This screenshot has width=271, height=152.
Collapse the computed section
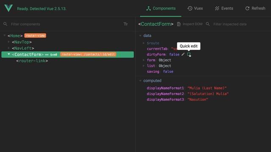(x=140, y=81)
